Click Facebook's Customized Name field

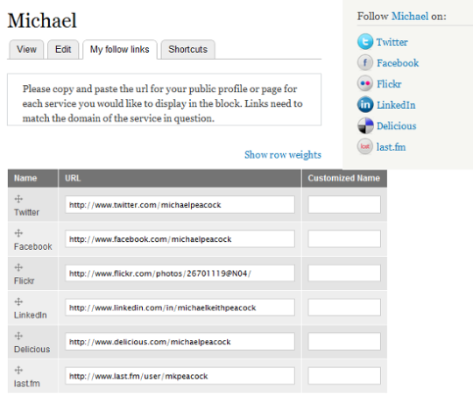(344, 238)
